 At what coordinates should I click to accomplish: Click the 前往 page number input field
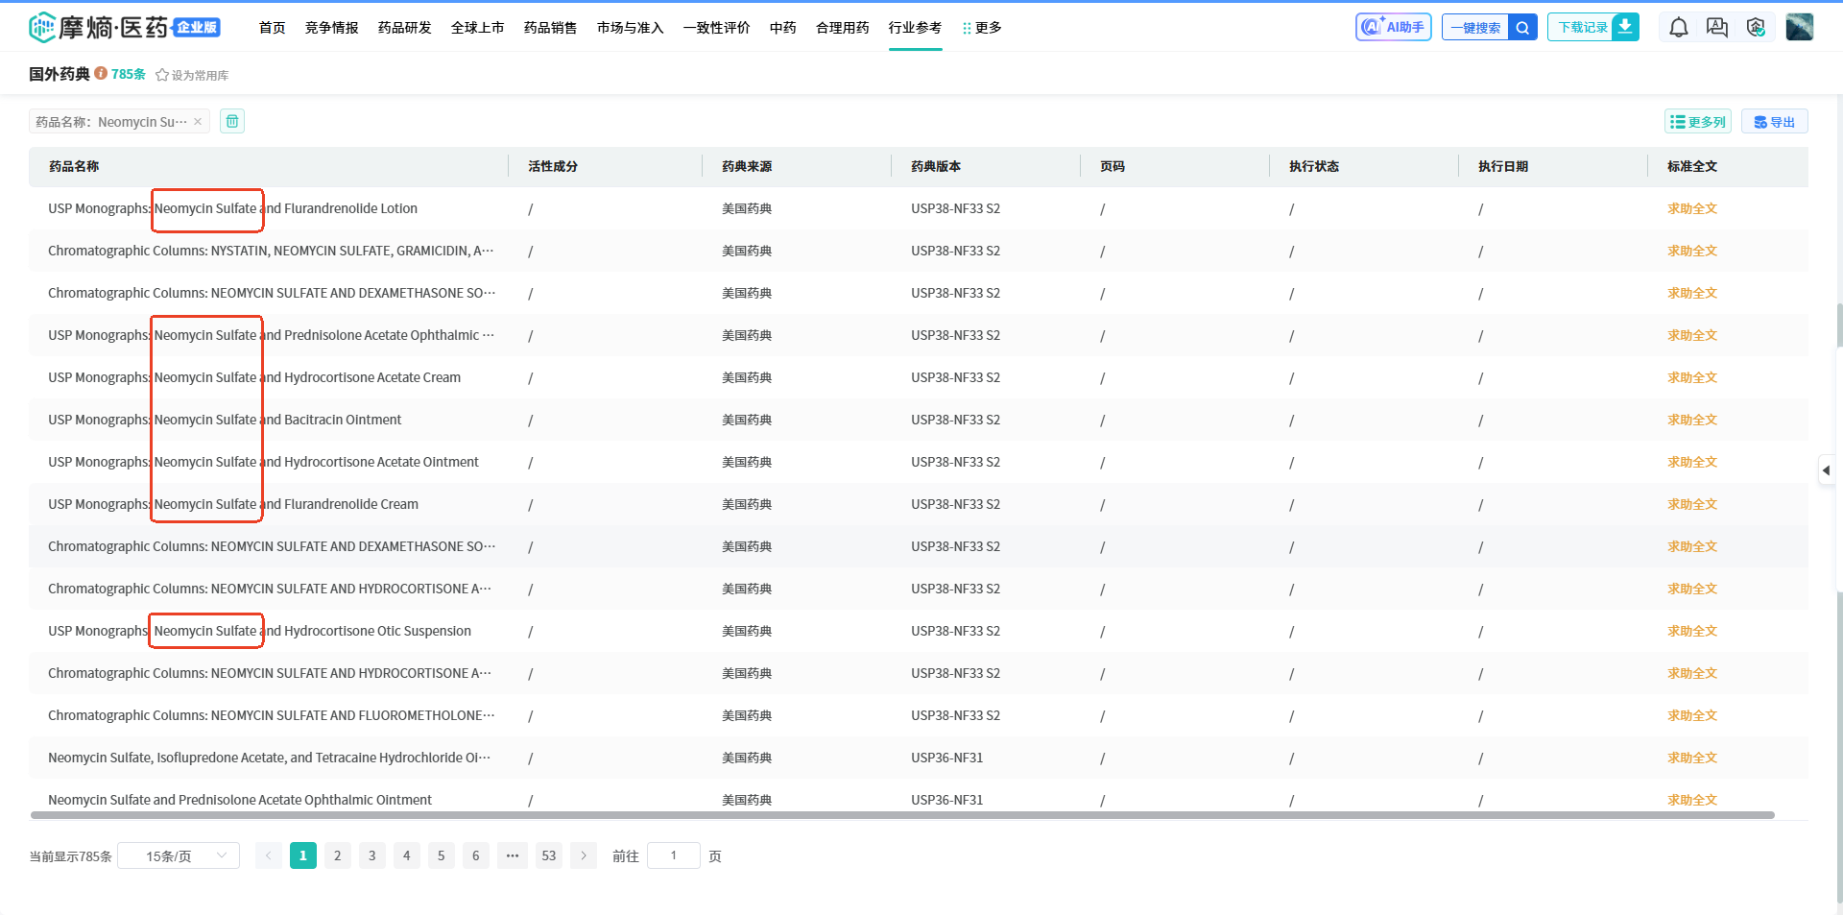[673, 855]
